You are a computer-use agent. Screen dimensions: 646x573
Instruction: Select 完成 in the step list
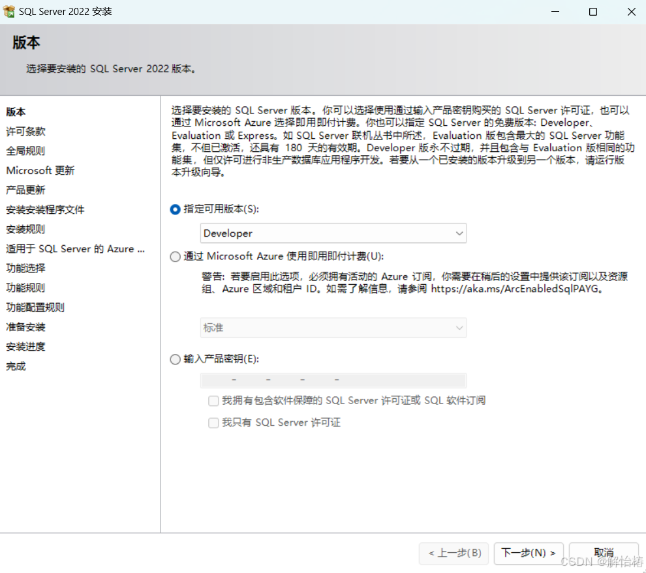(x=16, y=366)
